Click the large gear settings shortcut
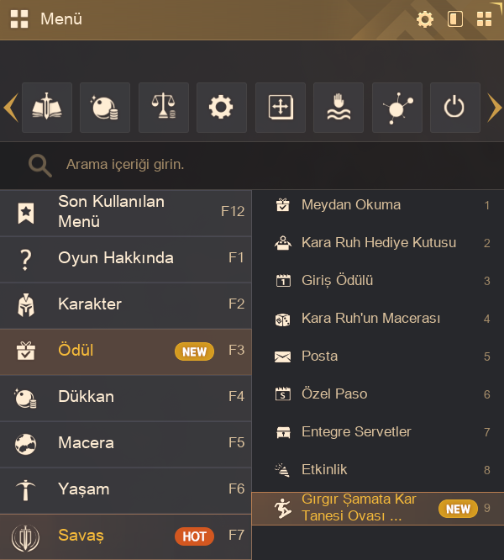 pos(222,108)
